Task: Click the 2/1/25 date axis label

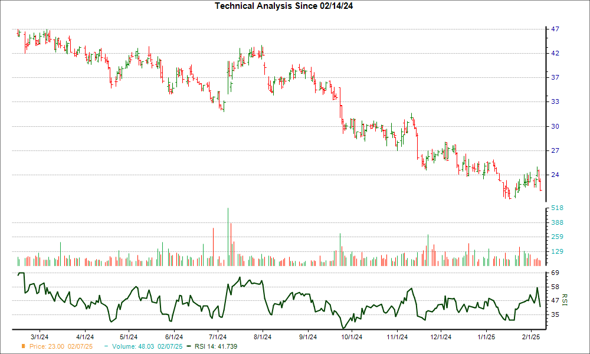Action: point(531,337)
